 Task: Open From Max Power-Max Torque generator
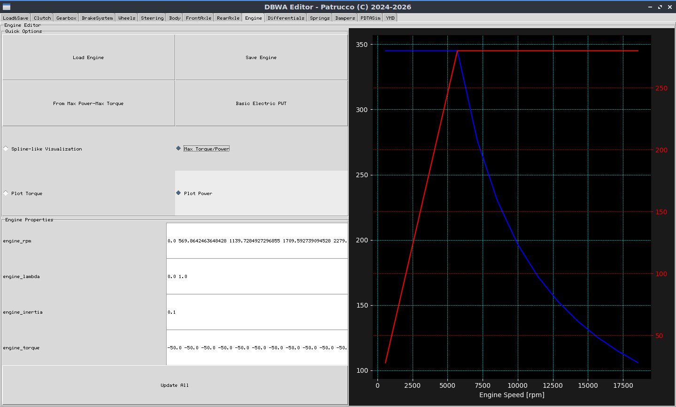click(x=88, y=103)
